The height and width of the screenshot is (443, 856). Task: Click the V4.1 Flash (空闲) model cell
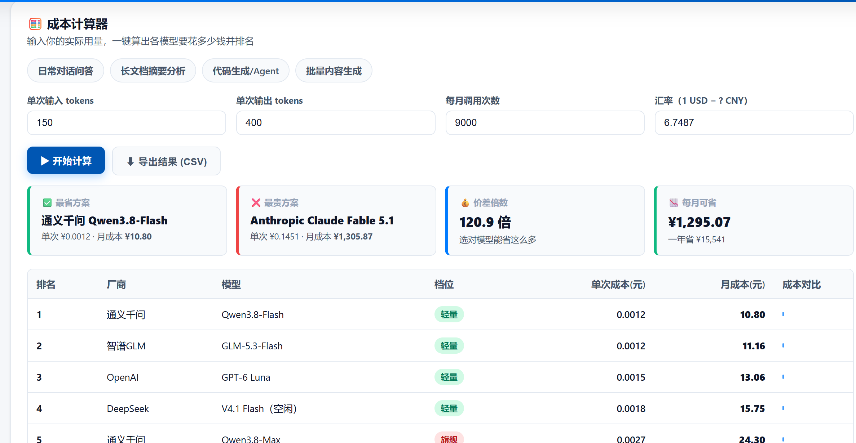point(259,408)
